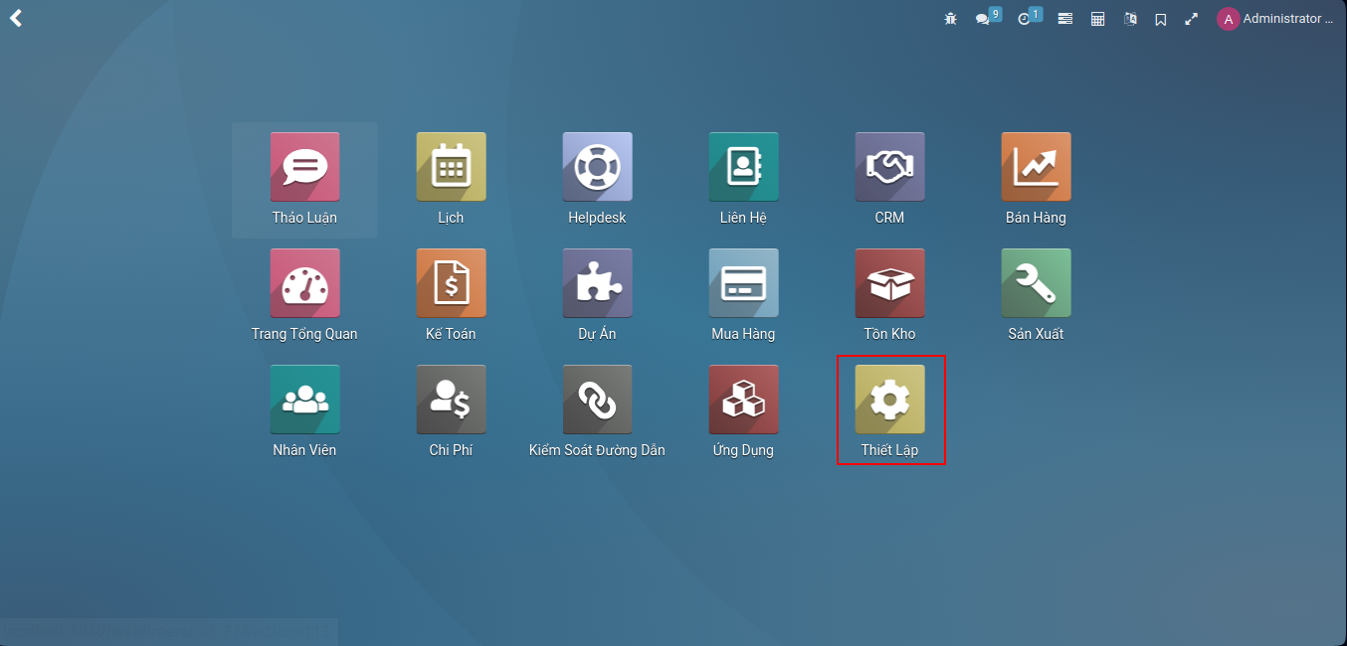Open the activities clock with 1 pending
1347x646 pixels.
click(1029, 17)
